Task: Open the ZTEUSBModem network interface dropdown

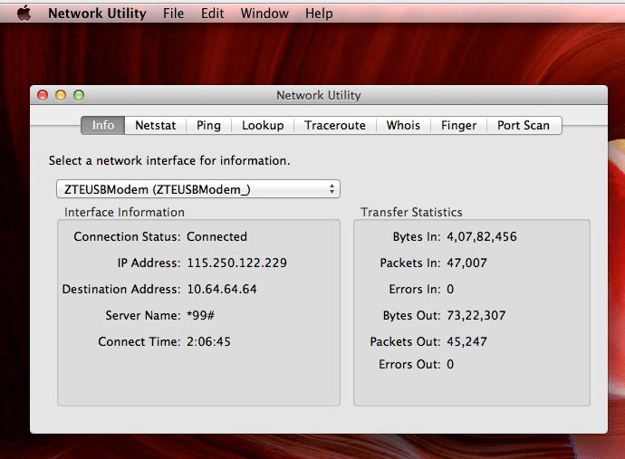Action: click(x=198, y=189)
